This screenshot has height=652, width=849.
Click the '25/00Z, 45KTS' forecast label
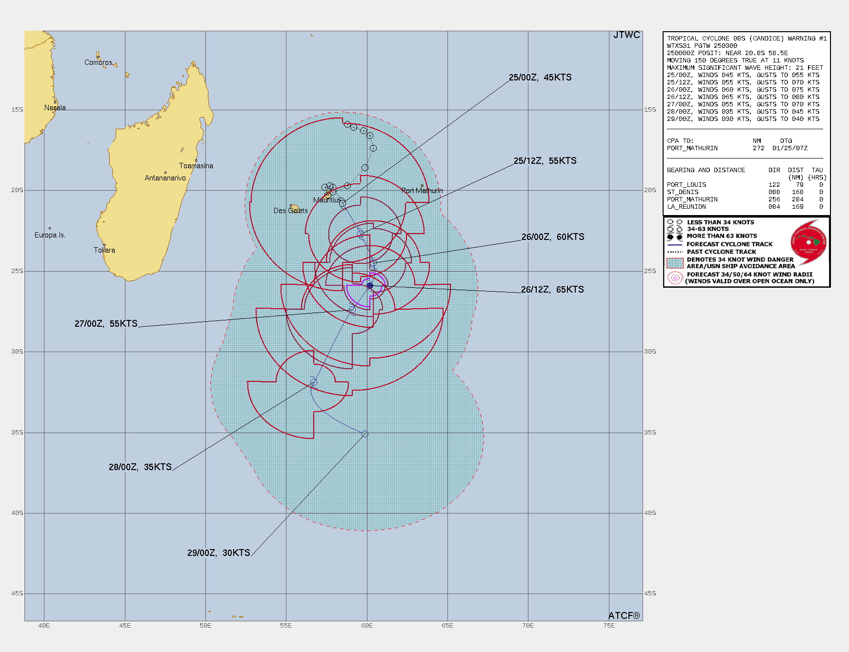pos(540,77)
